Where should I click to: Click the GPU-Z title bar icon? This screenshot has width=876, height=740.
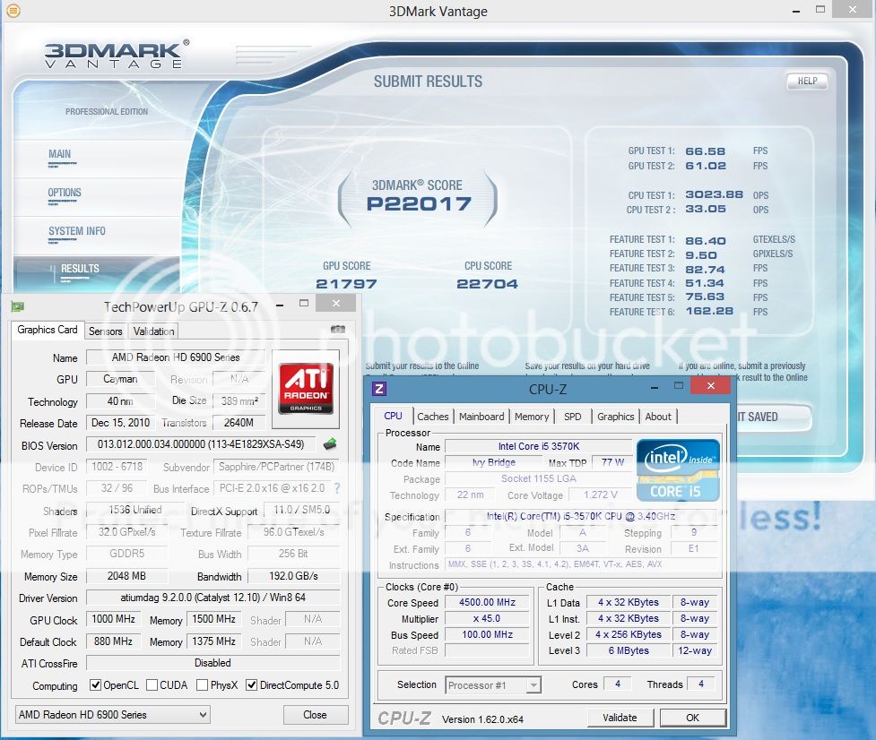pos(17,306)
